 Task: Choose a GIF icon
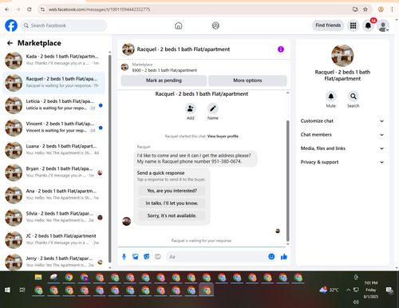click(158, 257)
